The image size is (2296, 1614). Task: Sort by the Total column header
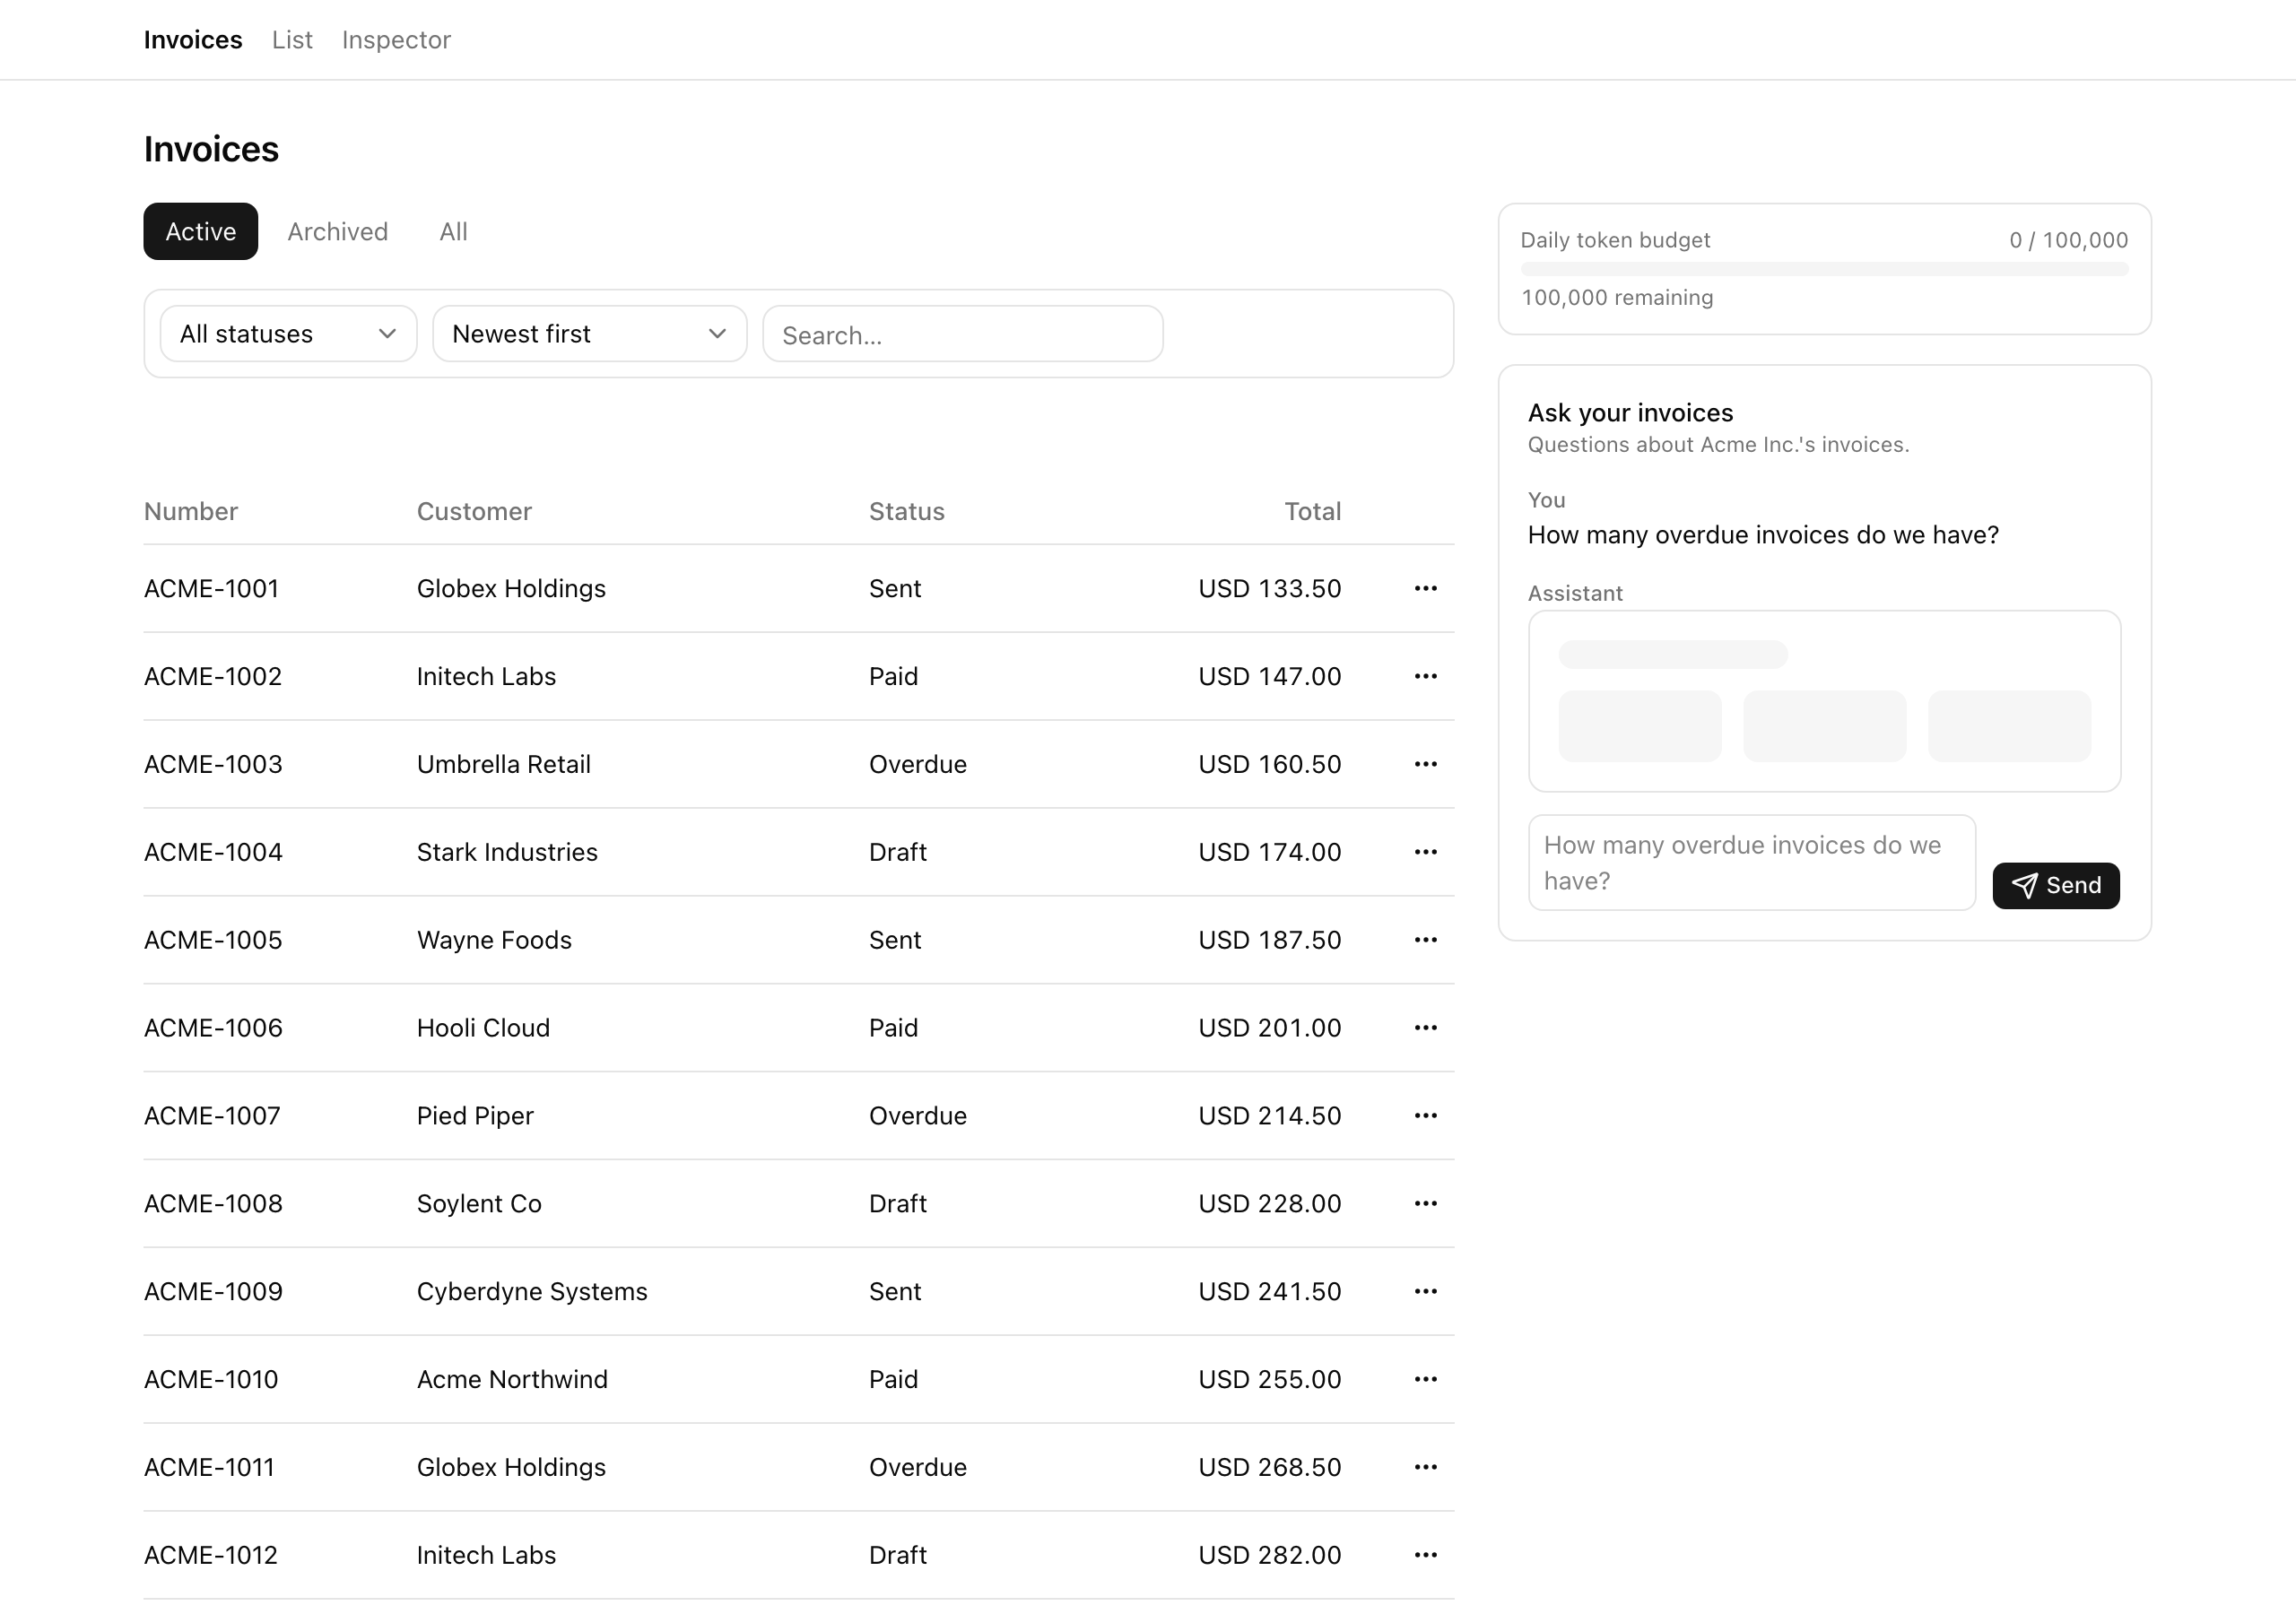(1312, 512)
